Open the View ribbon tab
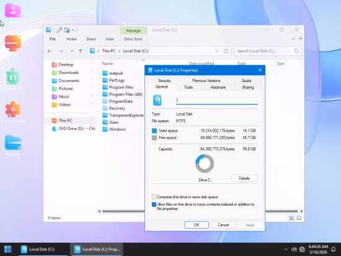Image resolution: width=341 pixels, height=256 pixels. [x=110, y=39]
